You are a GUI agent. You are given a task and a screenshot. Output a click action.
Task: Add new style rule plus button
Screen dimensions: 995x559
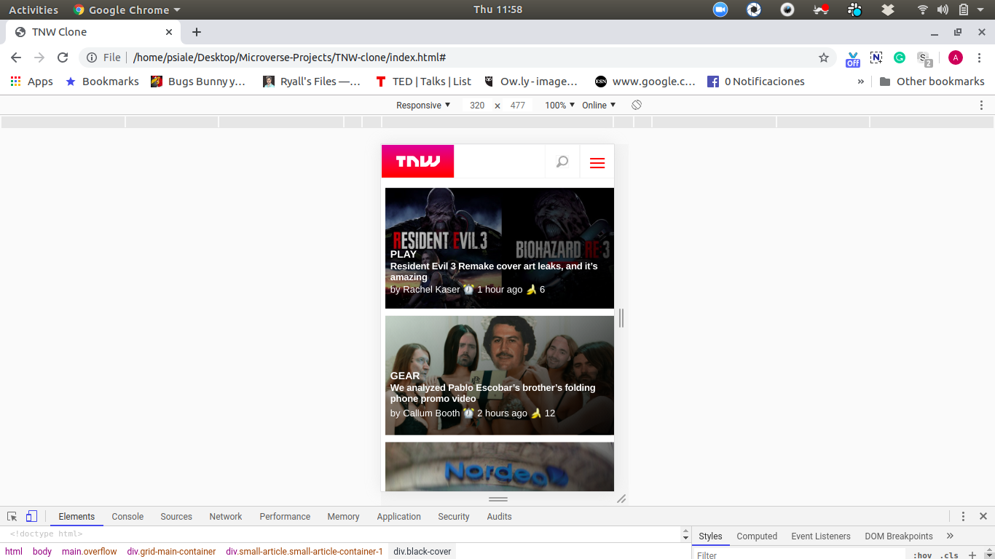[x=972, y=555]
